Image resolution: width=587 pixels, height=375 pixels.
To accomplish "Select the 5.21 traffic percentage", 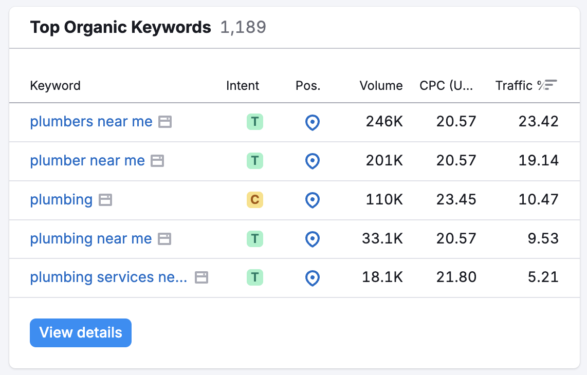I will (x=543, y=277).
